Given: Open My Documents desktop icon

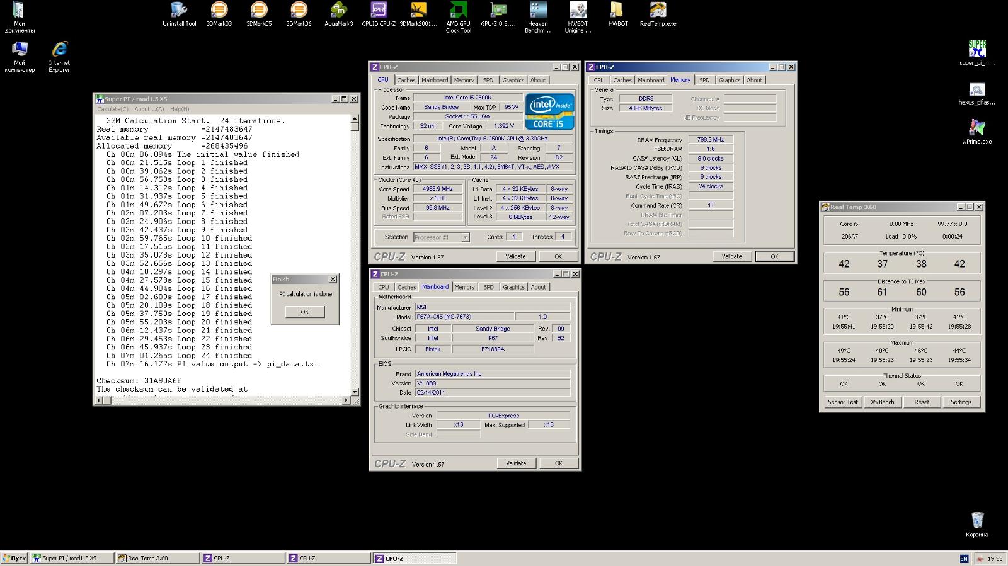Looking at the screenshot, I should (20, 18).
